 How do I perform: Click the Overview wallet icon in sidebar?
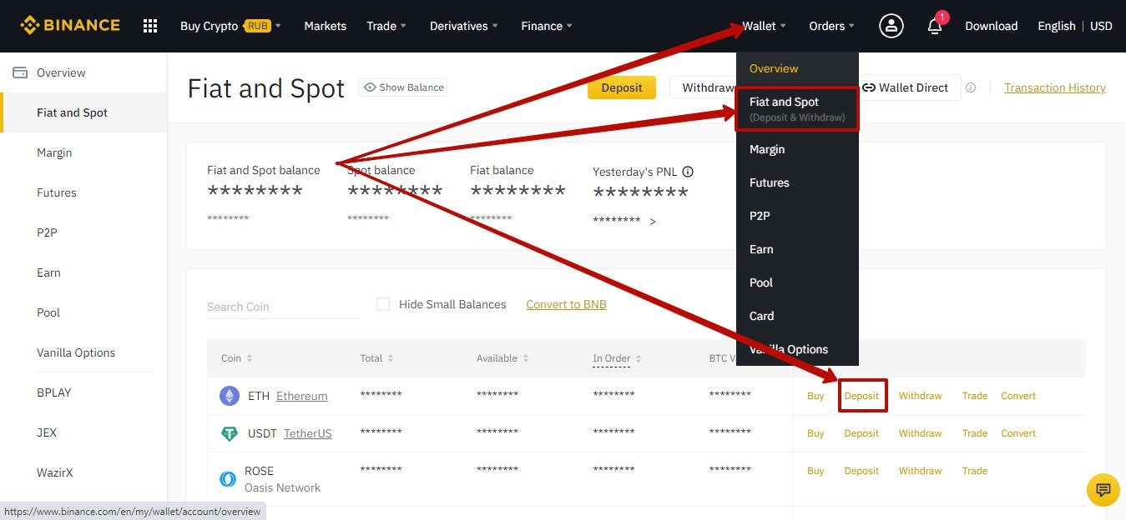tap(20, 72)
